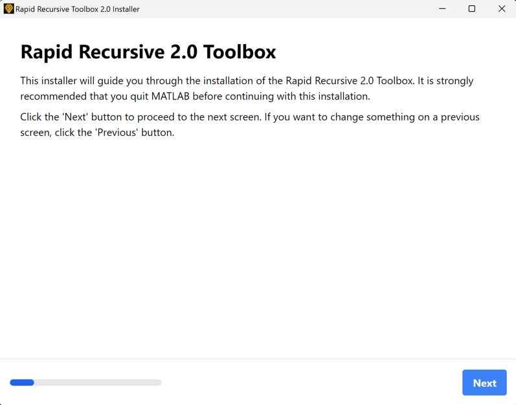Click the installer app icon in title bar
Image resolution: width=516 pixels, height=405 pixels.
(x=8, y=8)
